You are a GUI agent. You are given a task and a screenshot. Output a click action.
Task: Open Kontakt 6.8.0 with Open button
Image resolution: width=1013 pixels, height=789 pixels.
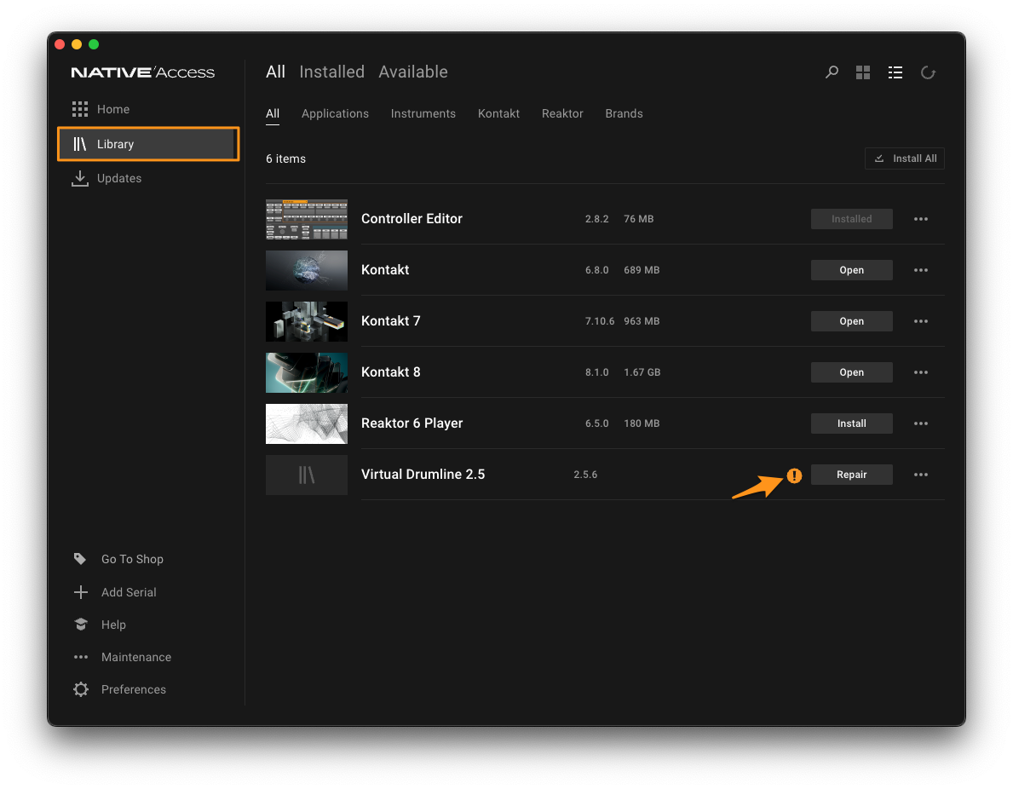point(851,270)
